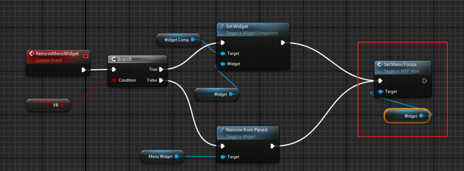Click the Widget Comp variable output pin
This screenshot has width=464, height=171.
pos(193,39)
